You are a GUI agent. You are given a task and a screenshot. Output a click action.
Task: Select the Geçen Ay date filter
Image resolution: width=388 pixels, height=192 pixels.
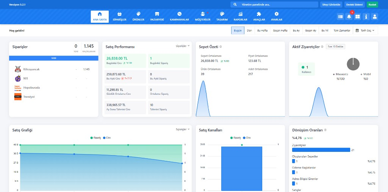coord(311,30)
